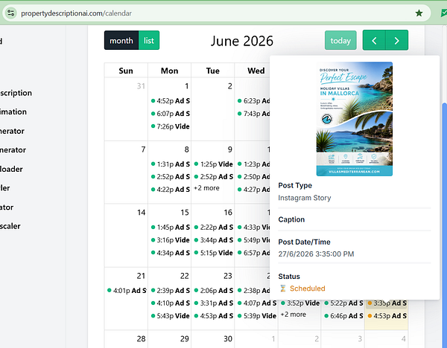Open the 6:46p Ad S event

[343, 316]
